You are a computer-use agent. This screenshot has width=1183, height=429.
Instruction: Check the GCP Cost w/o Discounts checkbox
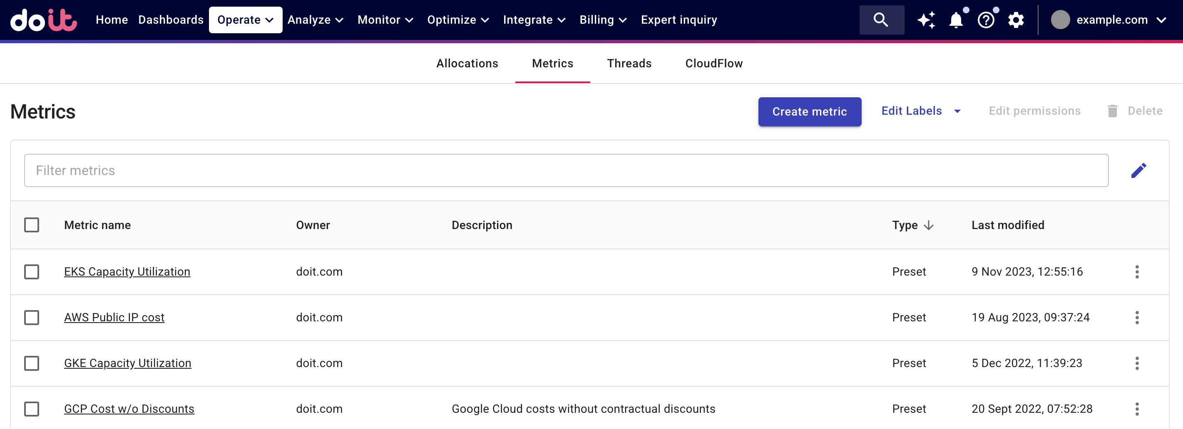pyautogui.click(x=32, y=409)
